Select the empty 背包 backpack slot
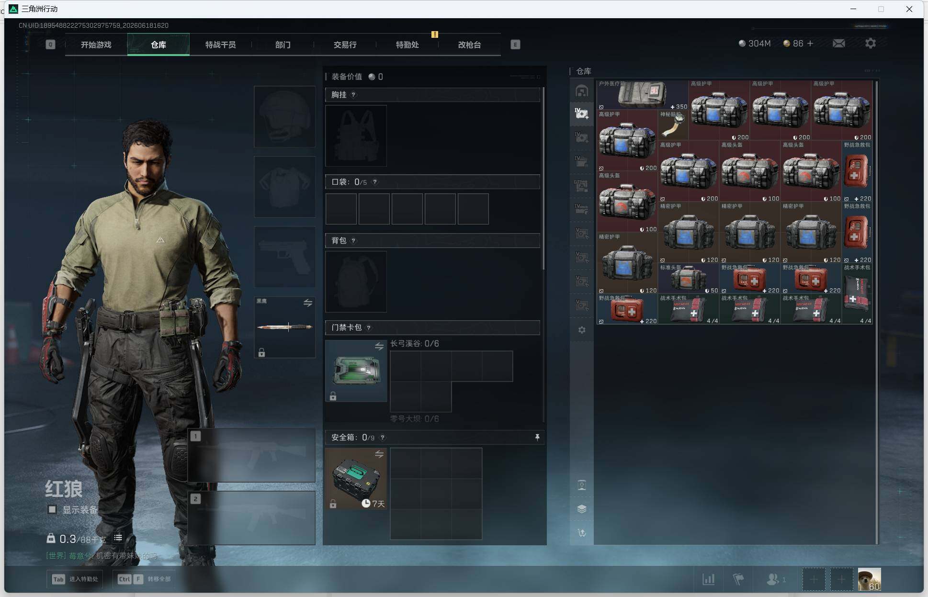Screen dimensions: 928x597 (x=356, y=282)
